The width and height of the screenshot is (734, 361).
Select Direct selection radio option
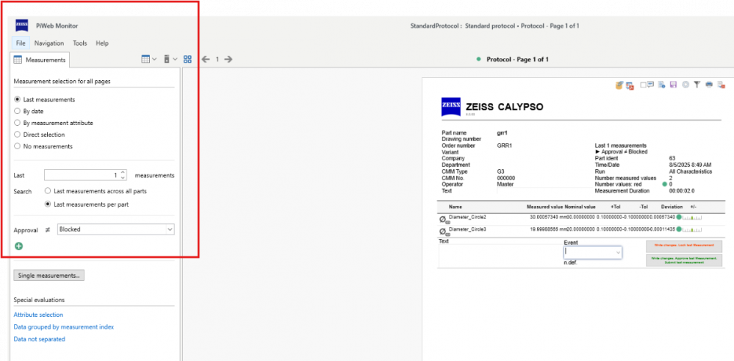point(18,135)
